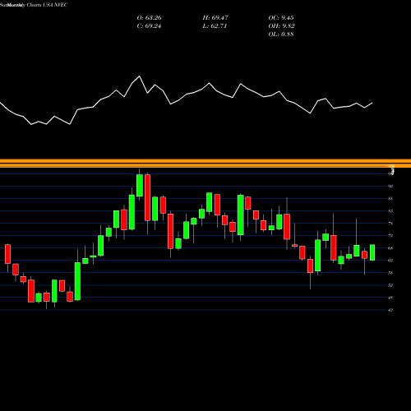Click the high value 'H: 69.47'
Screen dimensions: 411x411
point(215,18)
